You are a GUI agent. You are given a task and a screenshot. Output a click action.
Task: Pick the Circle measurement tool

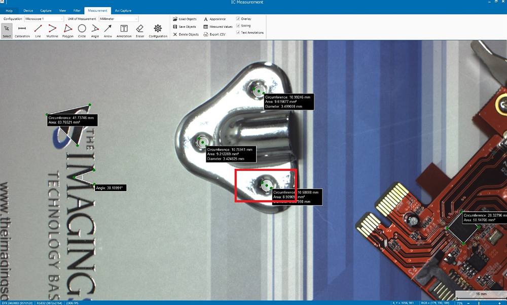pyautogui.click(x=82, y=31)
